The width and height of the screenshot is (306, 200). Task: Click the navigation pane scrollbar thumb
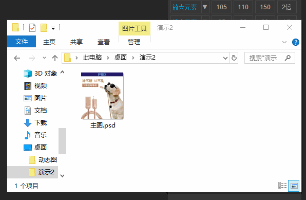[63, 141]
